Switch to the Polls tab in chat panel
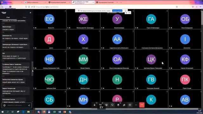Screen dimensions: 203x114 (x=24, y=17)
